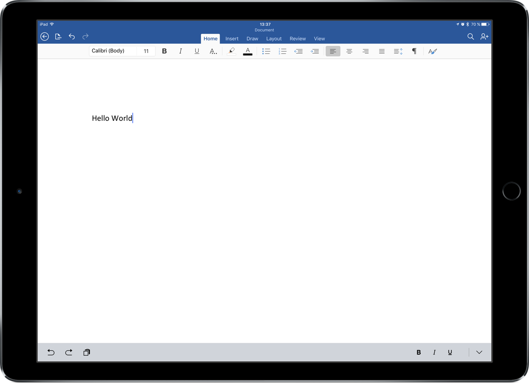Open the Draw tab
529x383 pixels.
252,39
